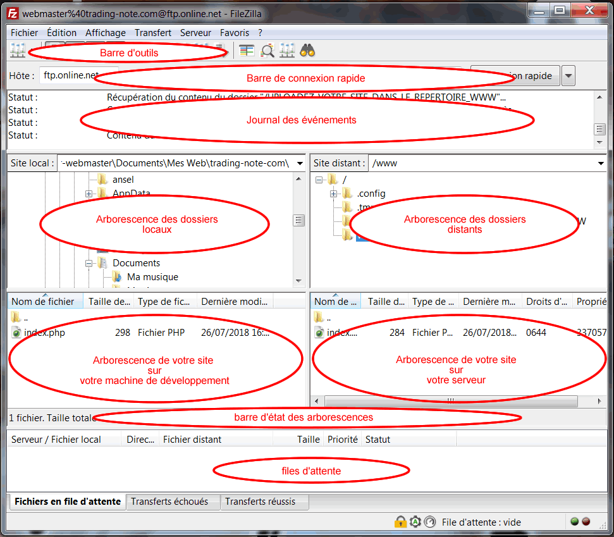This screenshot has width=614, height=537.
Task: Open the quick connect history dropdown arrow
Action: [x=568, y=76]
